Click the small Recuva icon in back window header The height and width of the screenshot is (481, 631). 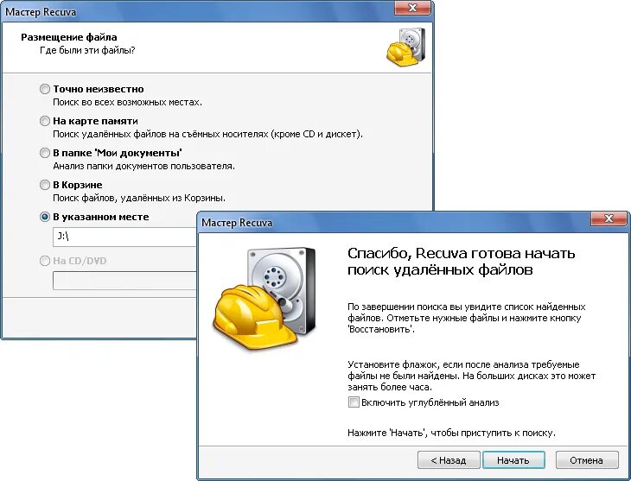pyautogui.click(x=405, y=47)
